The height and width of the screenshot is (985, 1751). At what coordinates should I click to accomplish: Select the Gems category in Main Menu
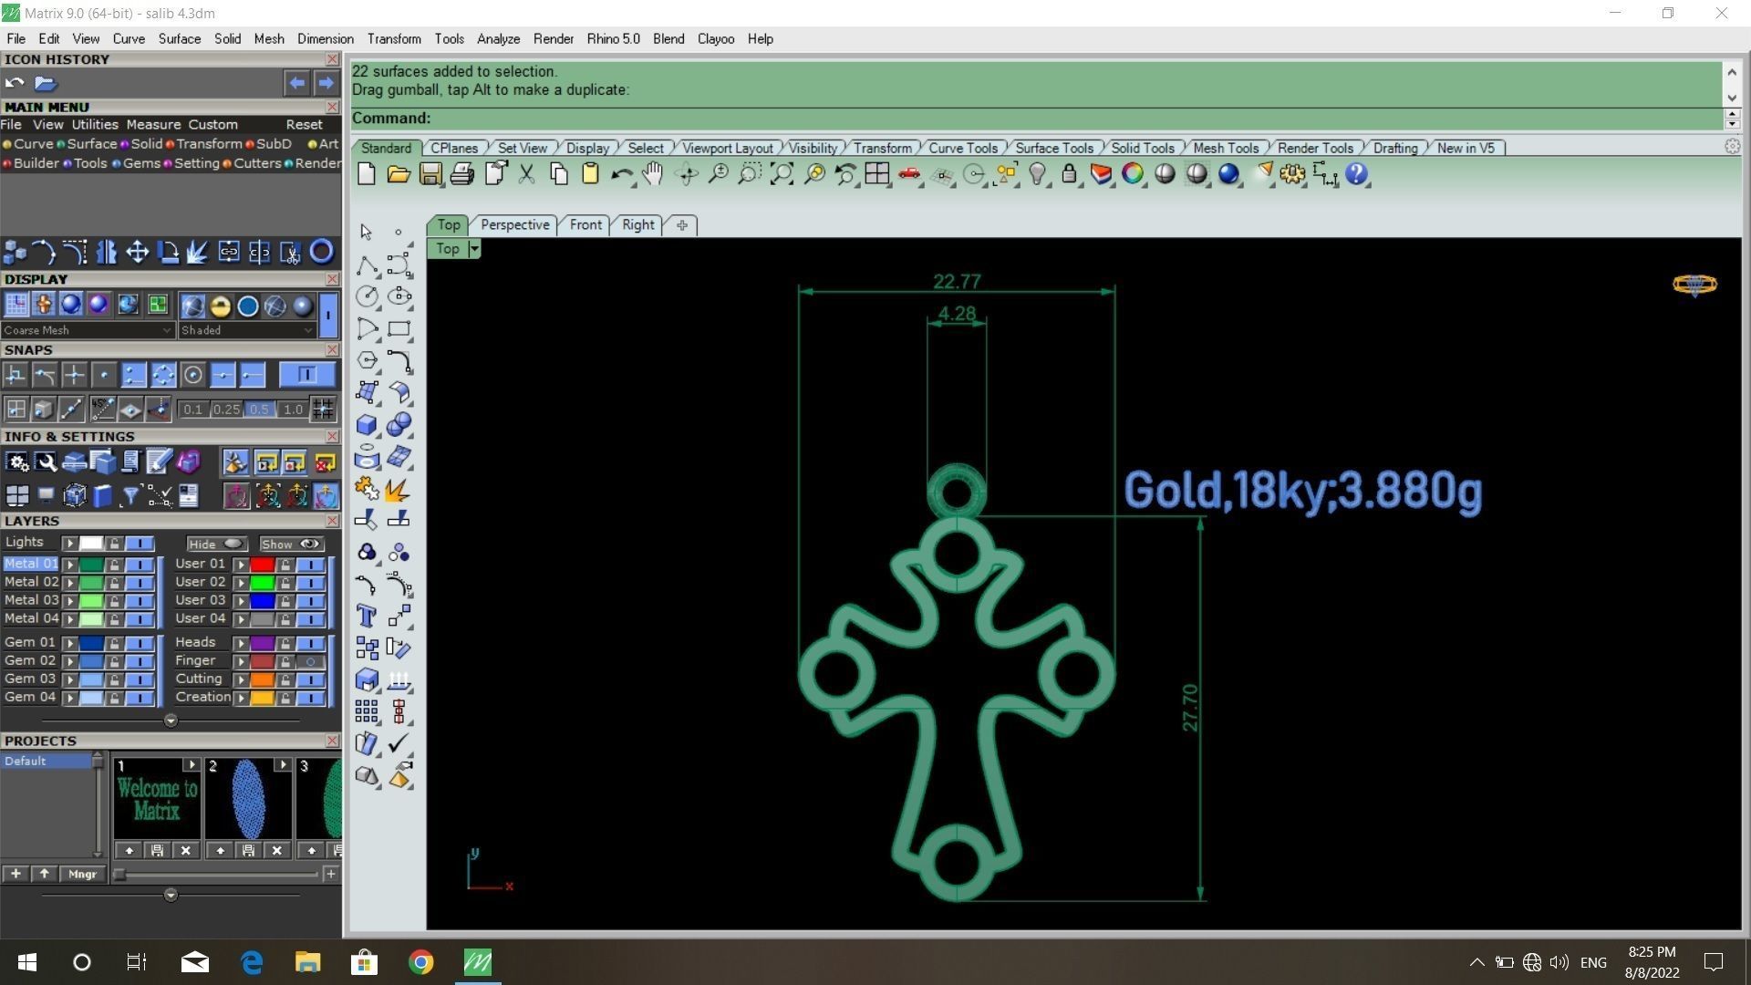pyautogui.click(x=141, y=163)
